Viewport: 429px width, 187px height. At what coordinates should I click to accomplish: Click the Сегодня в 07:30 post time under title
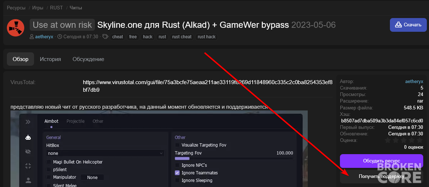(81, 37)
